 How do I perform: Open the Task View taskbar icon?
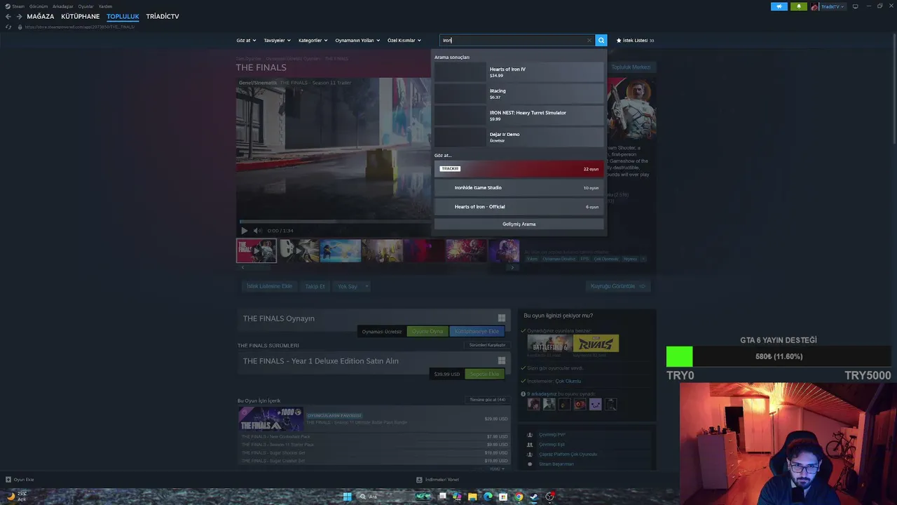tap(442, 497)
